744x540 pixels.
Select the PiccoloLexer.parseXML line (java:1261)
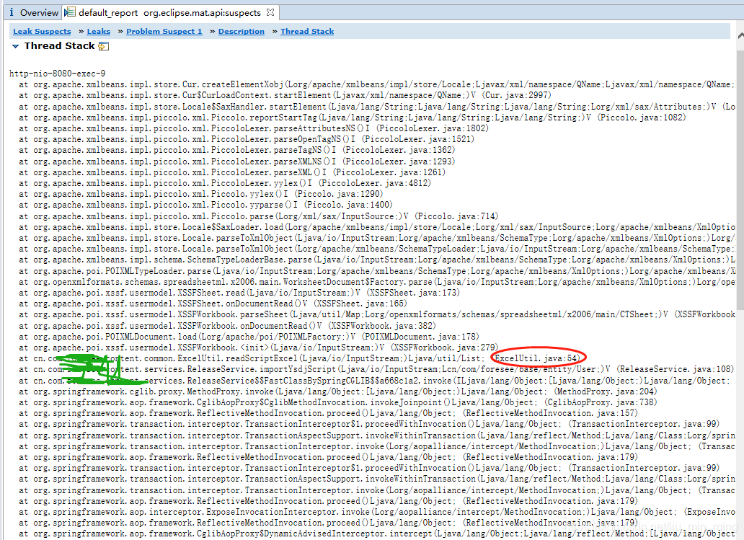click(232, 172)
